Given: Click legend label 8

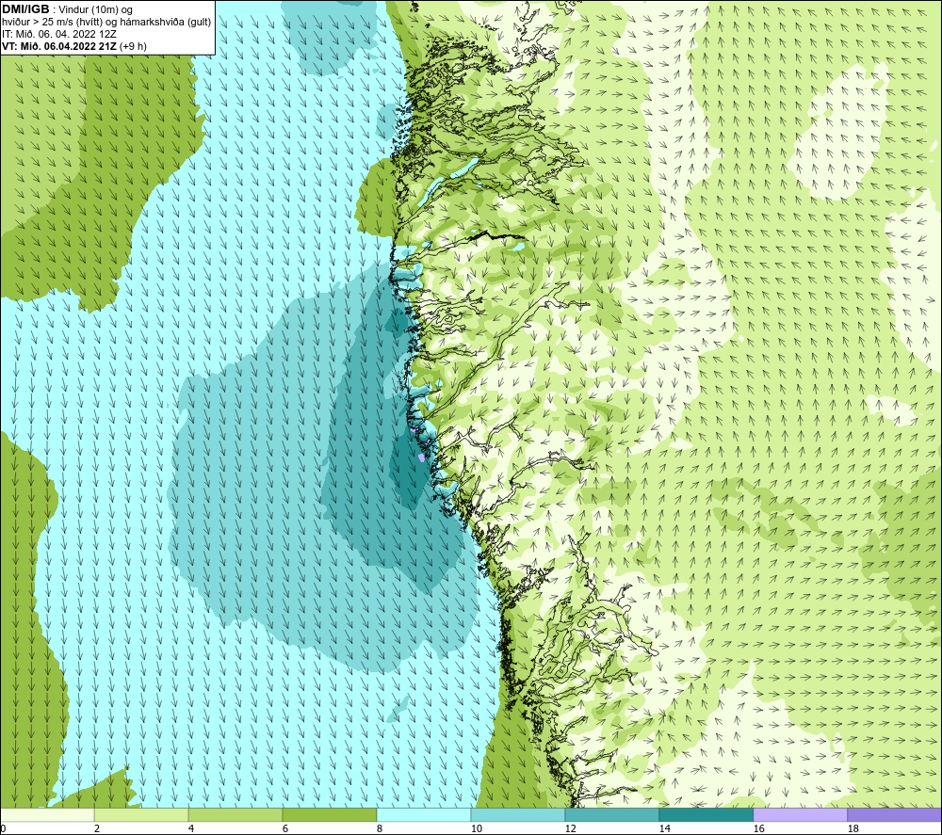Looking at the screenshot, I should [380, 829].
